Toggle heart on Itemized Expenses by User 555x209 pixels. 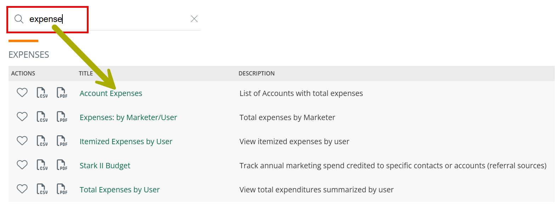click(22, 141)
